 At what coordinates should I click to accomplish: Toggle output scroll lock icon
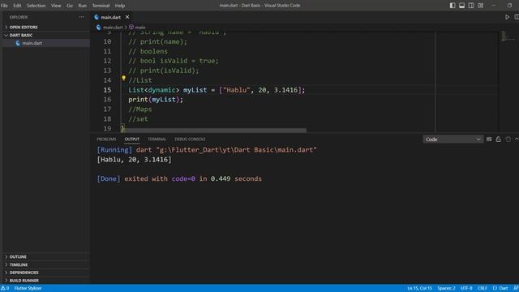tap(498, 140)
